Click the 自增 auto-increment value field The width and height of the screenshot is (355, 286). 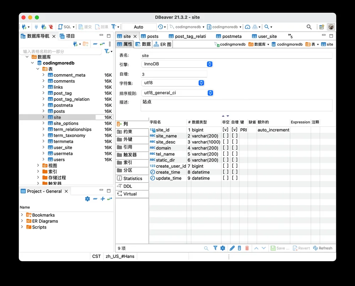click(x=174, y=74)
